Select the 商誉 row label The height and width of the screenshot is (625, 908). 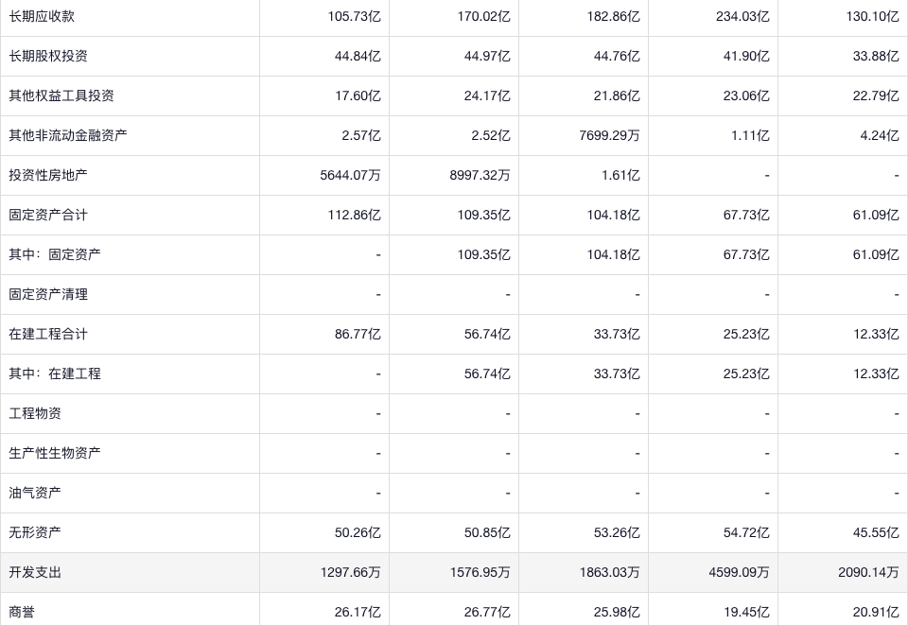tap(22, 612)
